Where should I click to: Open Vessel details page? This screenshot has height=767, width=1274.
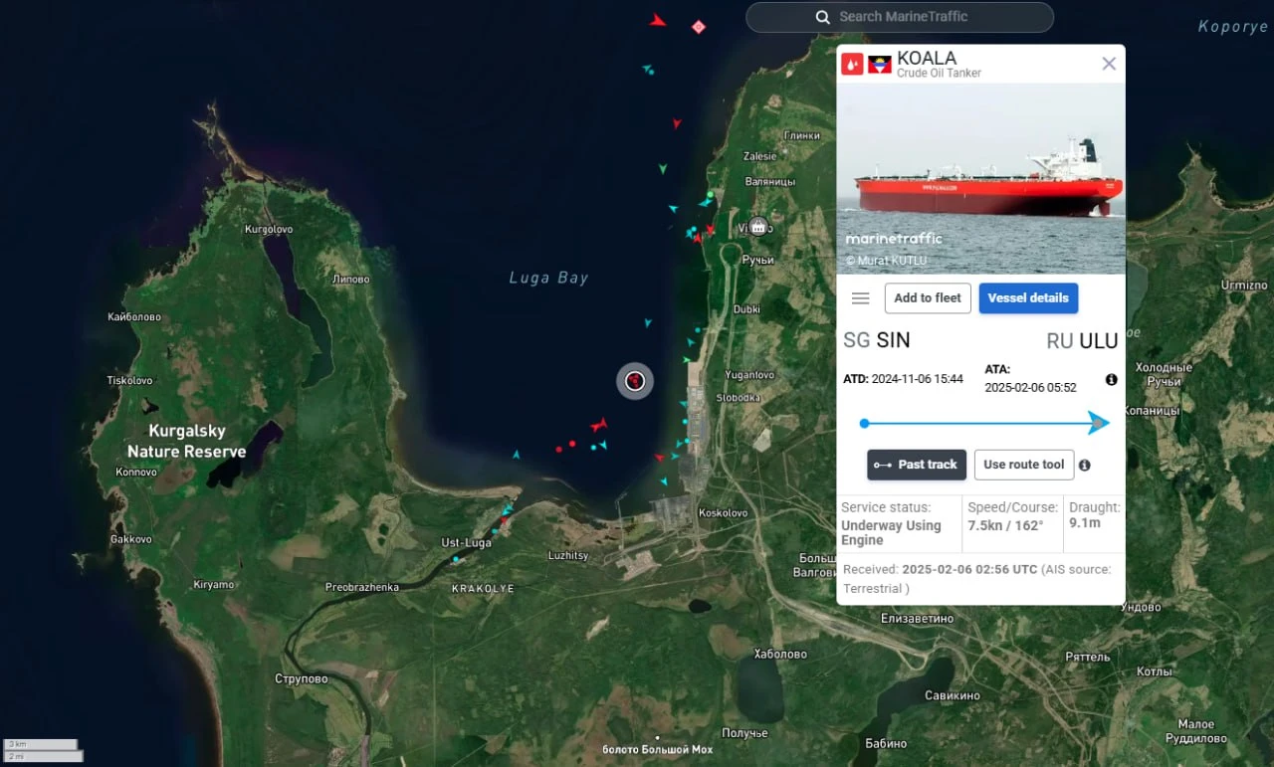(x=1028, y=297)
